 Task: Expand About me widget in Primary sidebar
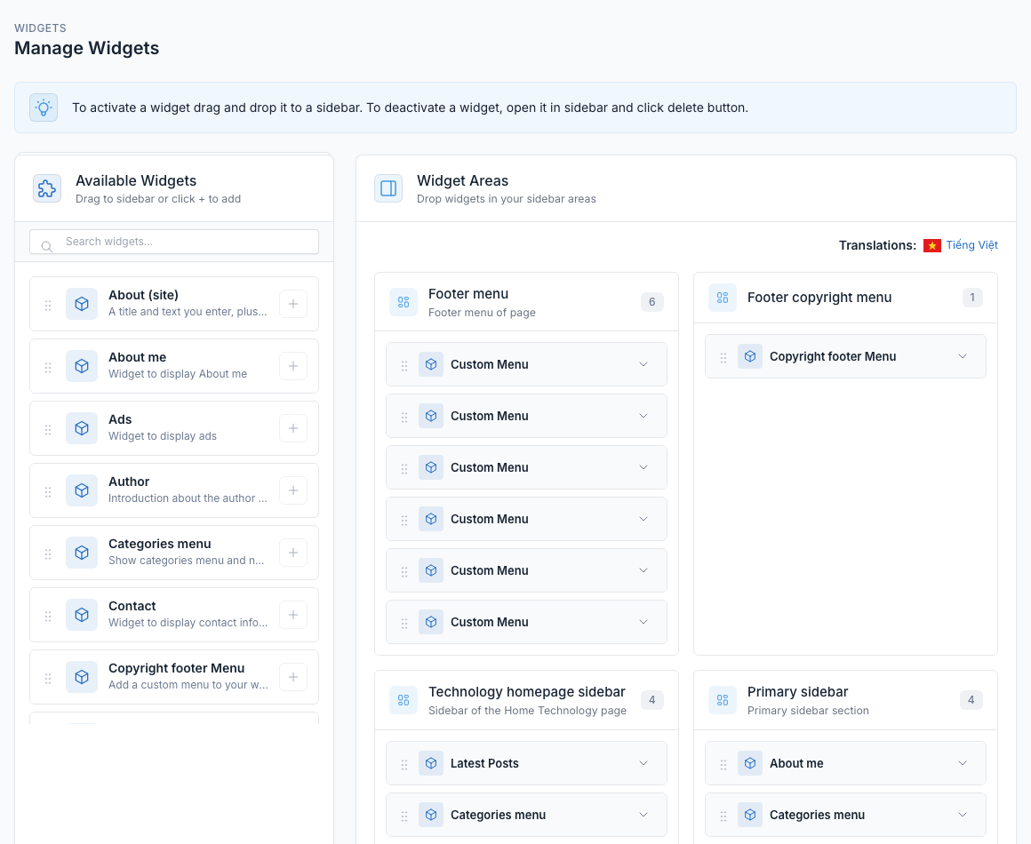tap(963, 763)
